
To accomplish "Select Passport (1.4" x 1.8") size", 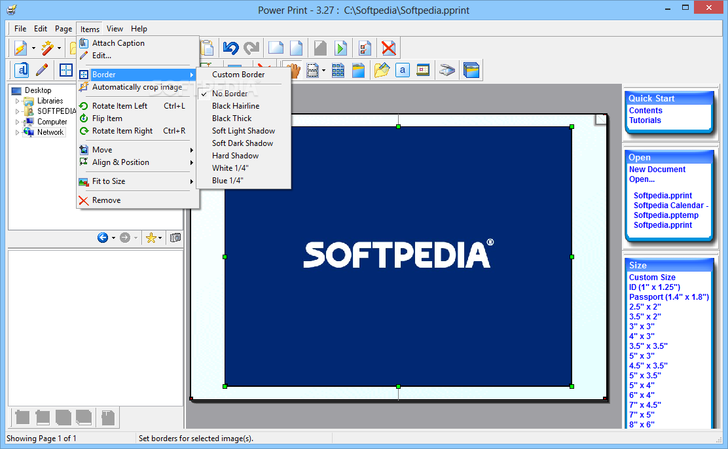I will [669, 296].
